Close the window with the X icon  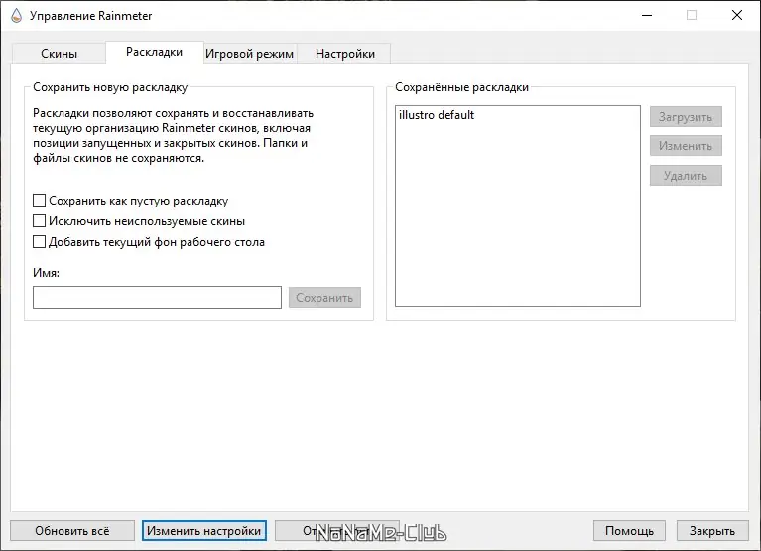click(737, 16)
